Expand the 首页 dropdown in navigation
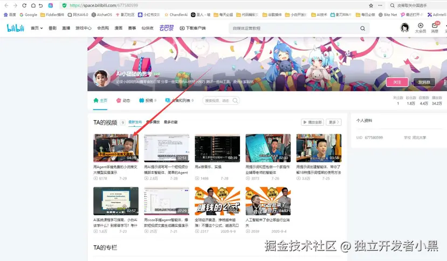The image size is (447, 261). (x=37, y=28)
